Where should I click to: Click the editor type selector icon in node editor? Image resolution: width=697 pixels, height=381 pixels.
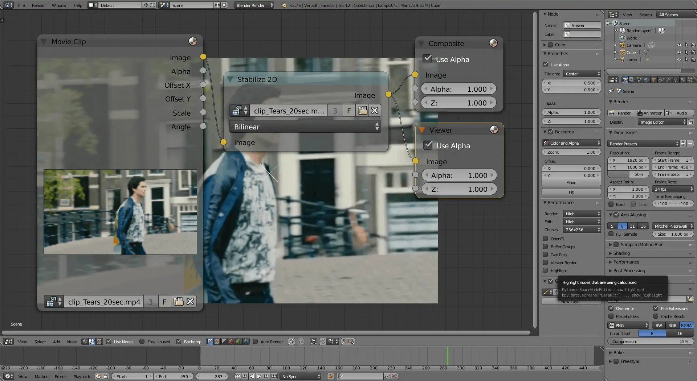[x=7, y=341]
